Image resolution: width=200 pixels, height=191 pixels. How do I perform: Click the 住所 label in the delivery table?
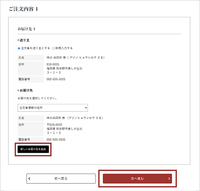click(21, 125)
